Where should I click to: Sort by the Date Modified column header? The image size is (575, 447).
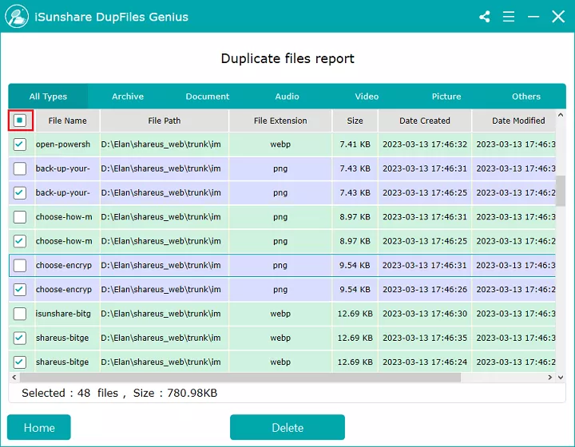coord(514,121)
